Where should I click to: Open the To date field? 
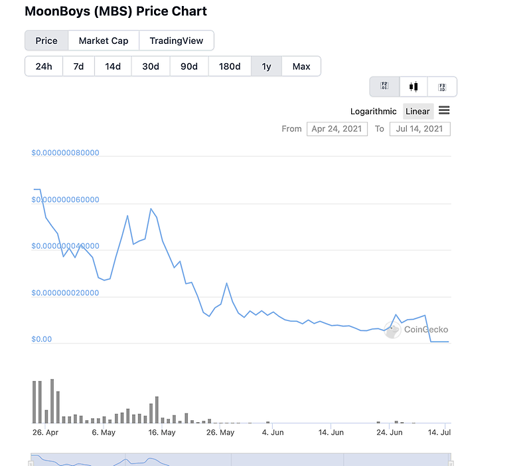click(x=420, y=128)
